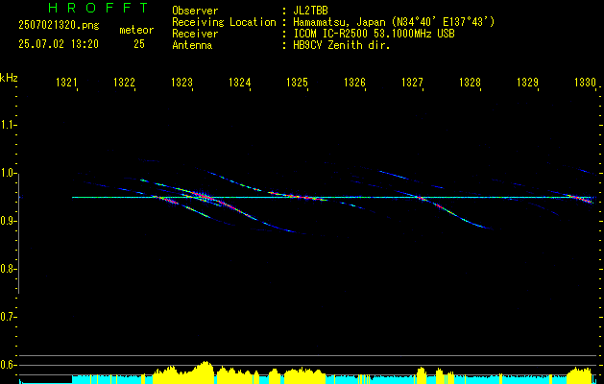Select the filename 2507021320.png
Screen dimensions: 604x384
(59, 26)
